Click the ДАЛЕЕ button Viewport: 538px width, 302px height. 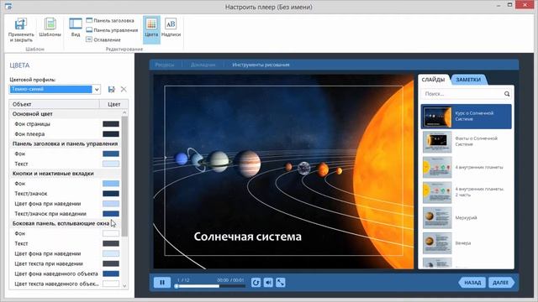tap(501, 283)
